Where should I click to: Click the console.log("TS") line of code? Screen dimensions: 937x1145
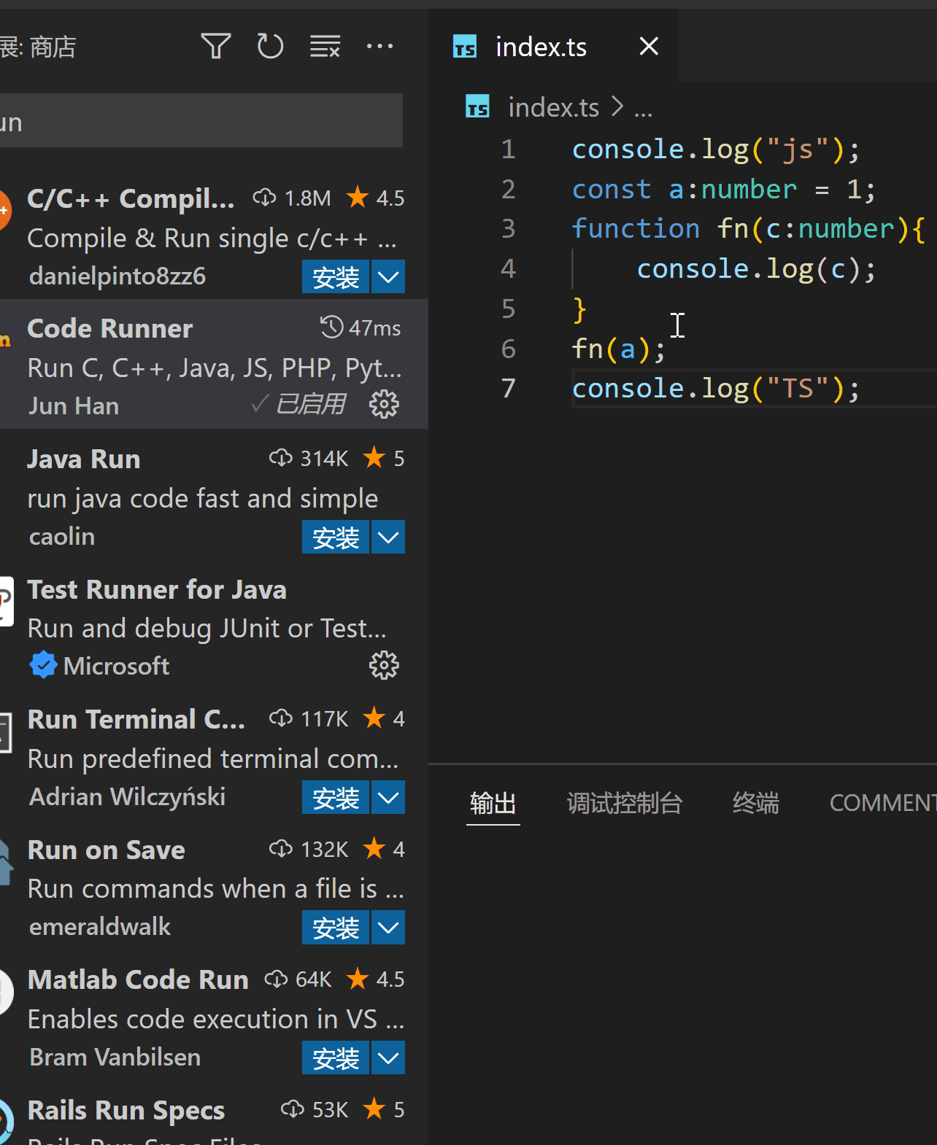pos(716,389)
